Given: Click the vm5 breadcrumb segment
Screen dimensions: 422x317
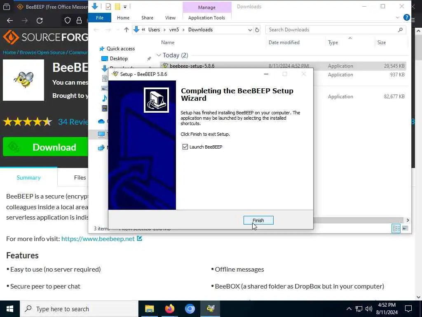Looking at the screenshot, I should (x=174, y=30).
